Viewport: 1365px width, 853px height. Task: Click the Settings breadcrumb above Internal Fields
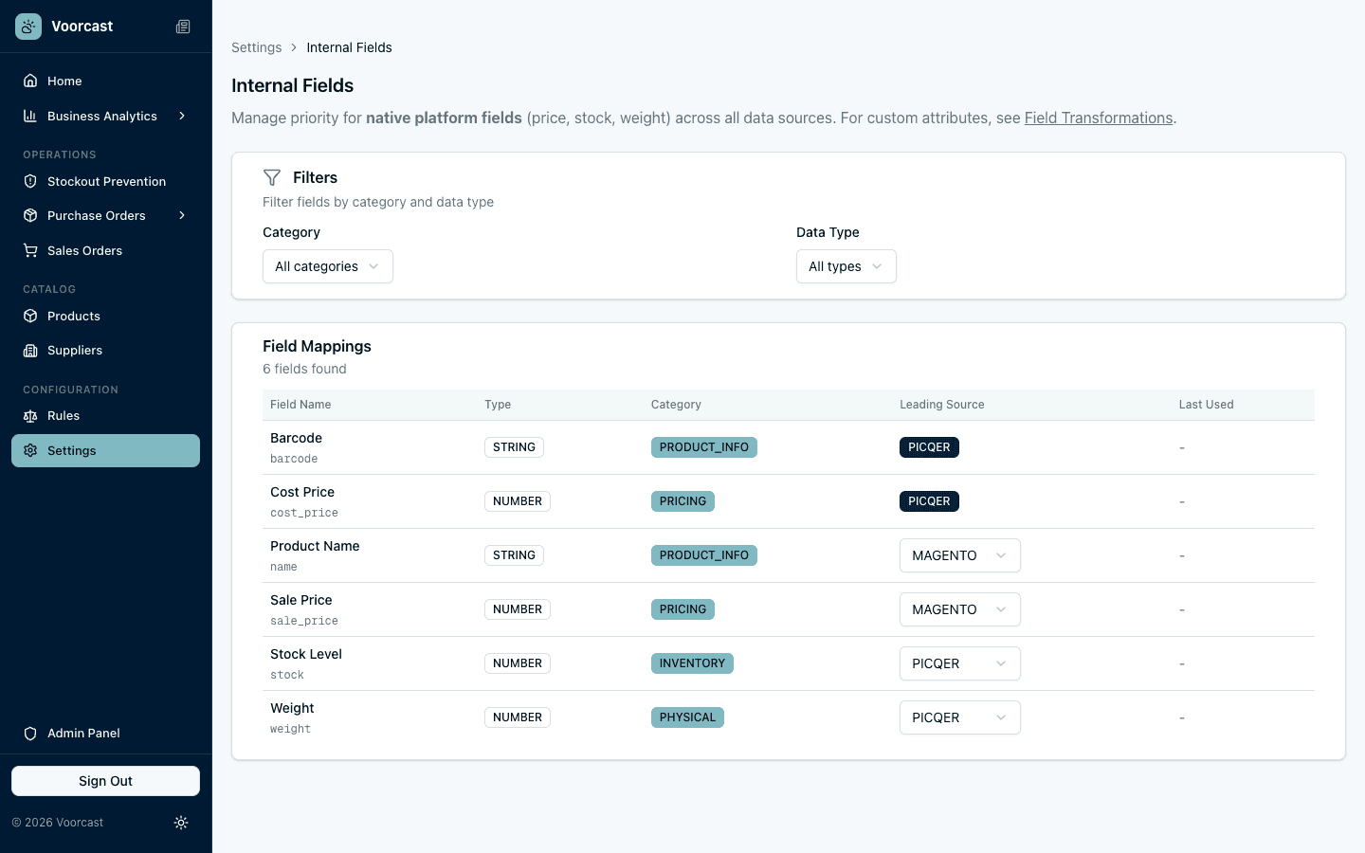click(256, 47)
